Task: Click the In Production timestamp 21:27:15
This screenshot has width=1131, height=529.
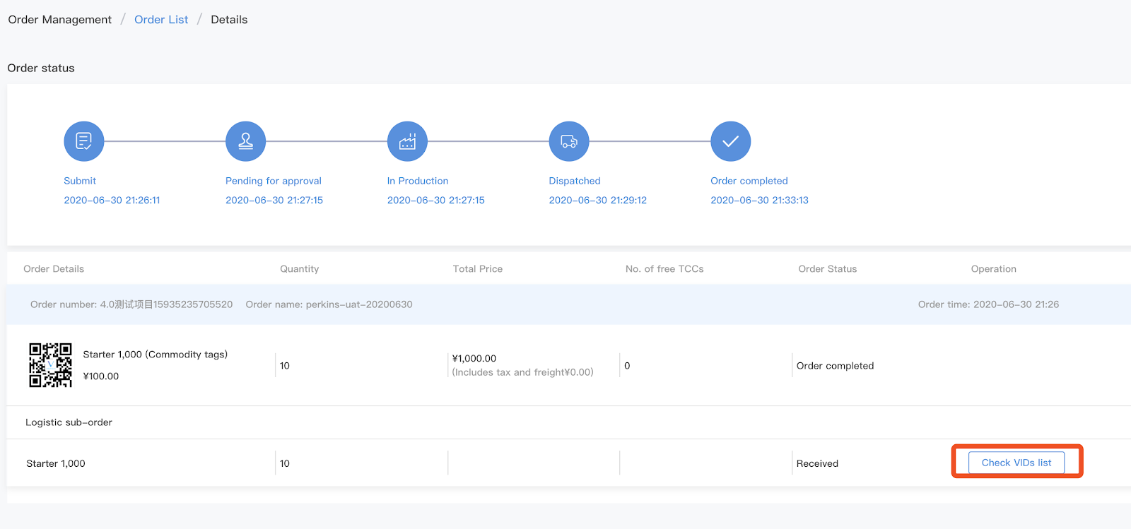Action: pyautogui.click(x=436, y=200)
